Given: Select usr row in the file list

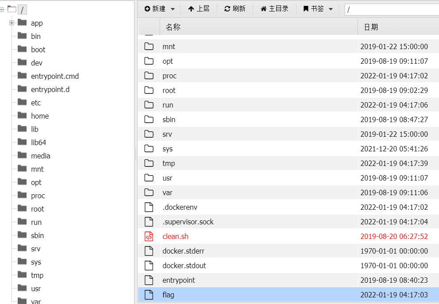Looking at the screenshot, I should (289, 178).
